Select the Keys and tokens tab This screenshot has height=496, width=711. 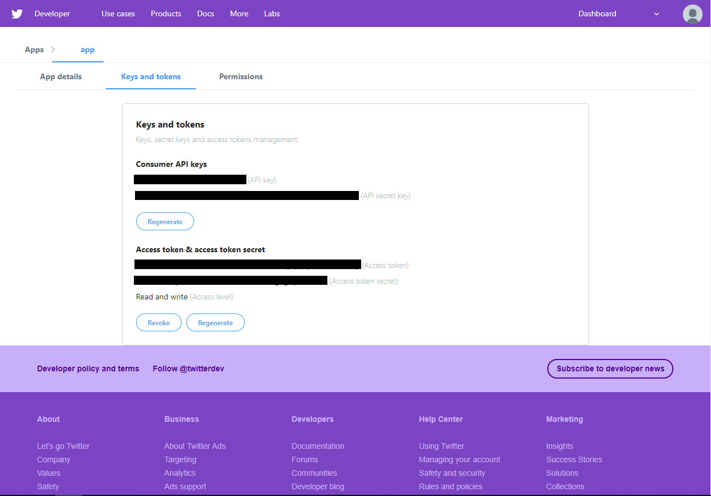click(151, 76)
